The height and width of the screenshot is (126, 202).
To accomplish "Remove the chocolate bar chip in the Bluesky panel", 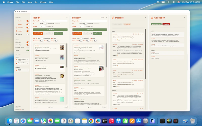I will point(91,33).
